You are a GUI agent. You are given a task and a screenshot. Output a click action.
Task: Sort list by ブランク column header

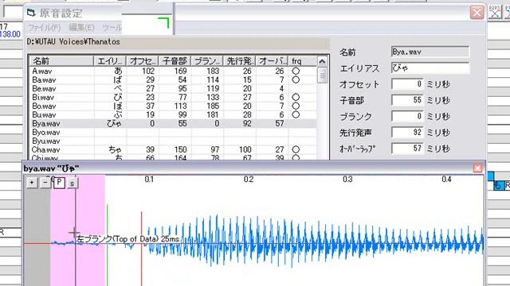point(207,61)
